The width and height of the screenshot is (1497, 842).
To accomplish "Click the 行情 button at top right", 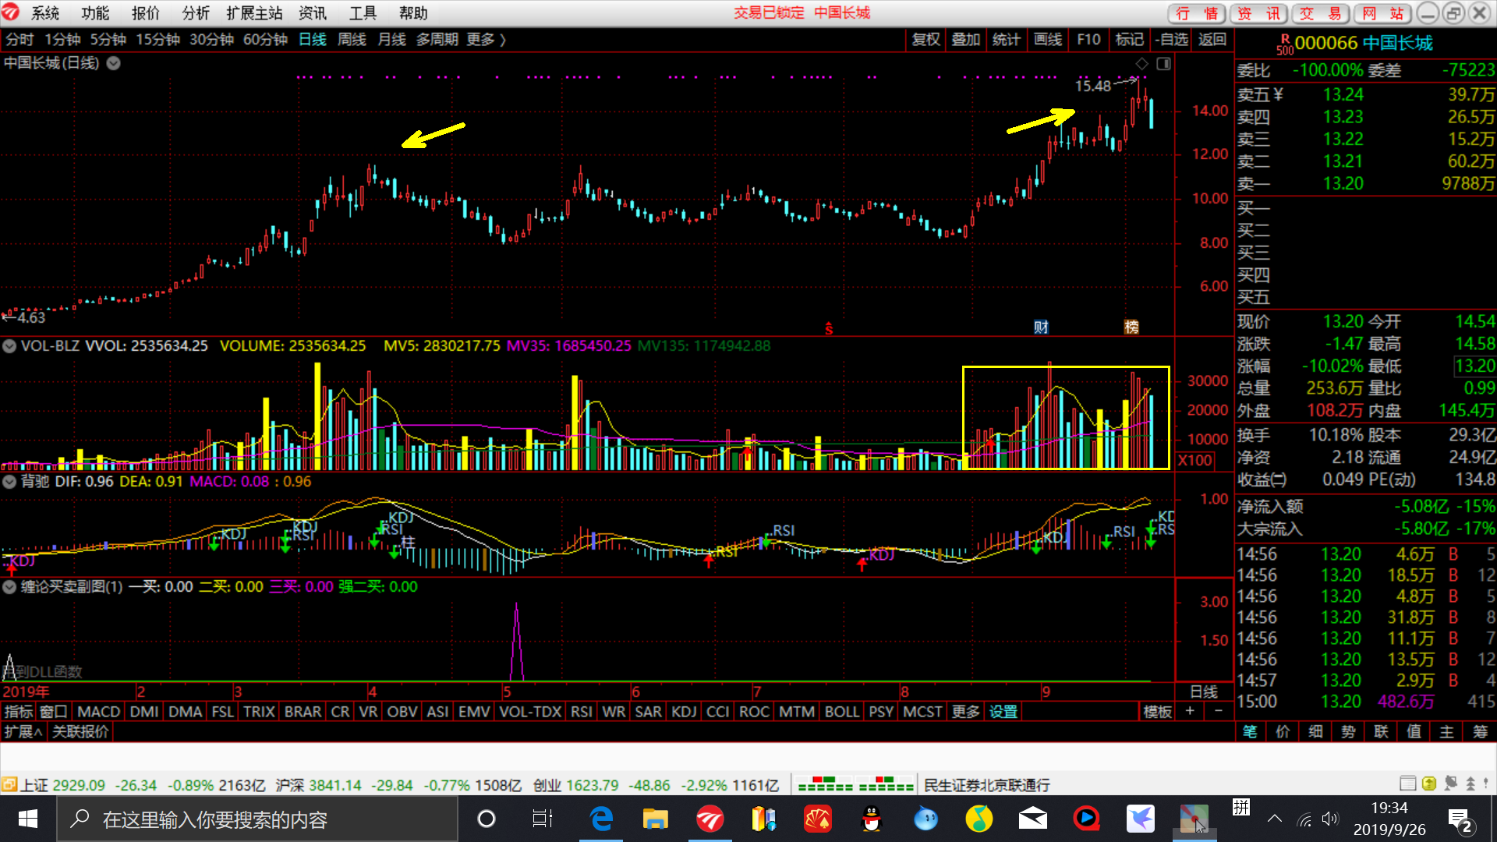I will click(1197, 13).
